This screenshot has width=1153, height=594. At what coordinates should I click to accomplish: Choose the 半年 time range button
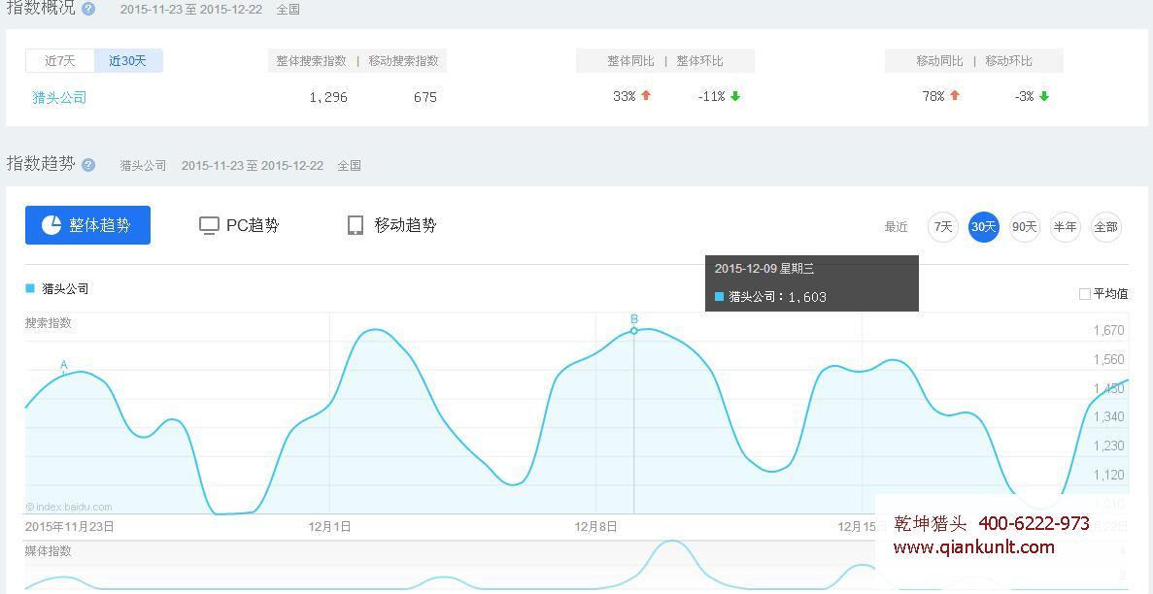(x=1065, y=227)
